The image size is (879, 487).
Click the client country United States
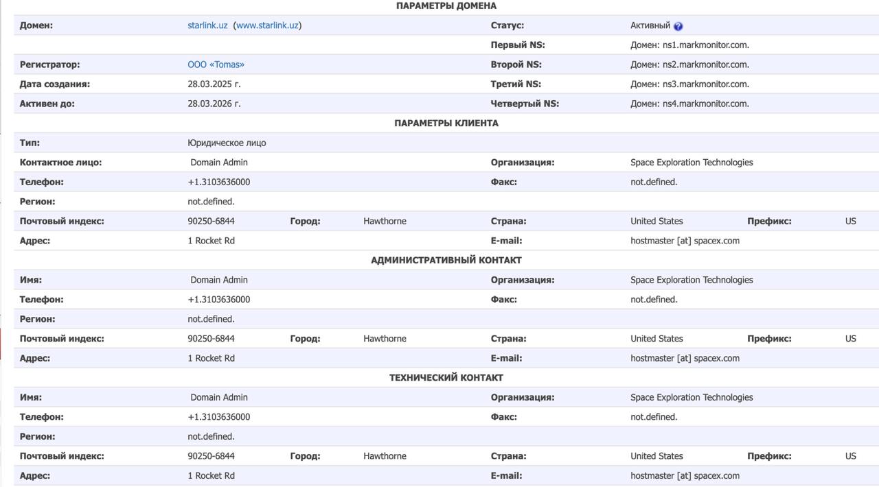pos(657,221)
